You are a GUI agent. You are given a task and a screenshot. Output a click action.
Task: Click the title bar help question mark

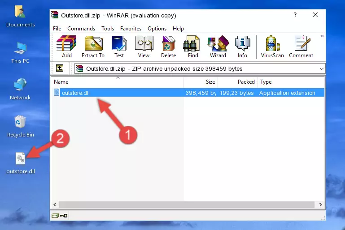pyautogui.click(x=295, y=15)
